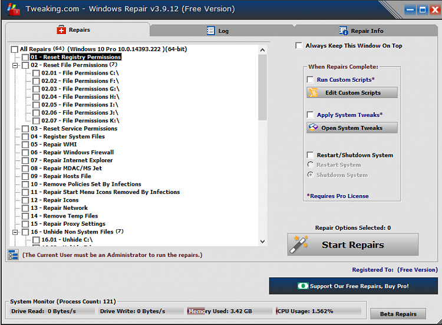Collapse the 16 - Unhide Non System Files node
This screenshot has width=442, height=325.
click(15, 232)
